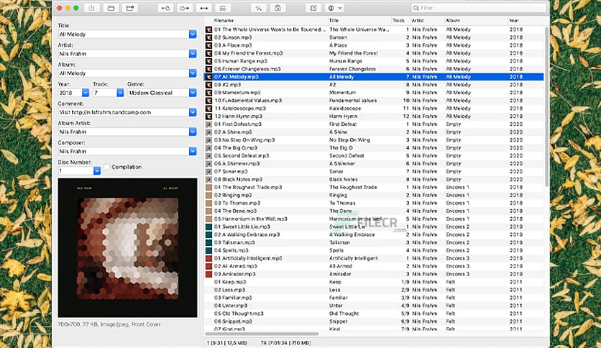Click the Title text field containing All Melody
This screenshot has height=348, width=601.
point(124,35)
